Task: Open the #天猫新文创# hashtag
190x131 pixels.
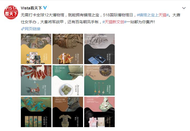Action: pyautogui.click(x=114, y=22)
